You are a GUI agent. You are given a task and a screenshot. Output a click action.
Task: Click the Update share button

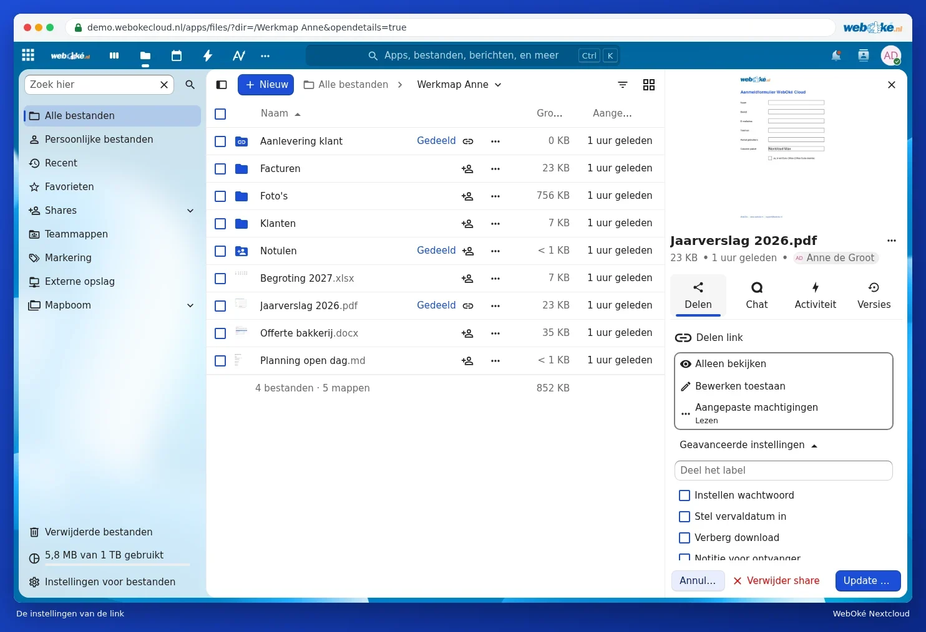point(868,581)
